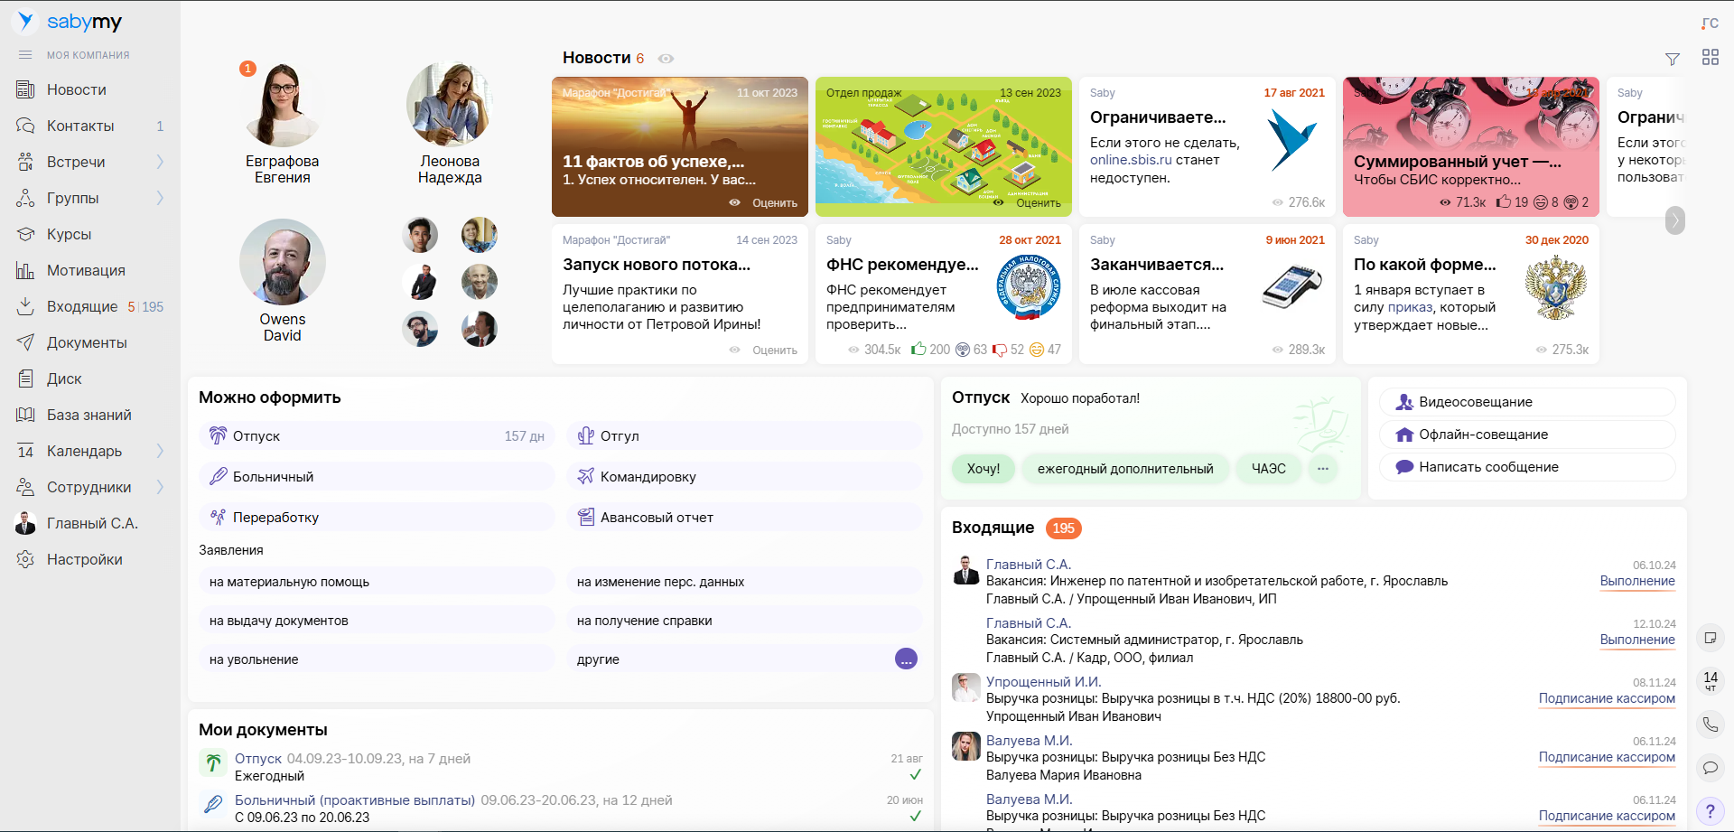Select заявление на увольнение
Image resolution: width=1734 pixels, height=832 pixels.
(377, 659)
